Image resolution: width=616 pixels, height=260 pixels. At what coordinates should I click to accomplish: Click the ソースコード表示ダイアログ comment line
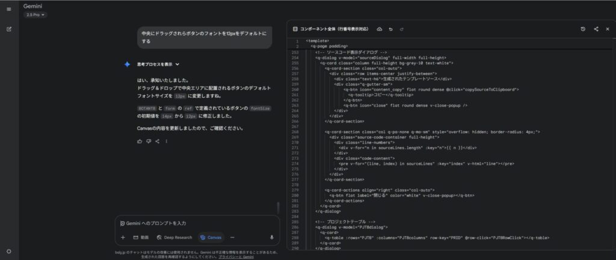(351, 52)
